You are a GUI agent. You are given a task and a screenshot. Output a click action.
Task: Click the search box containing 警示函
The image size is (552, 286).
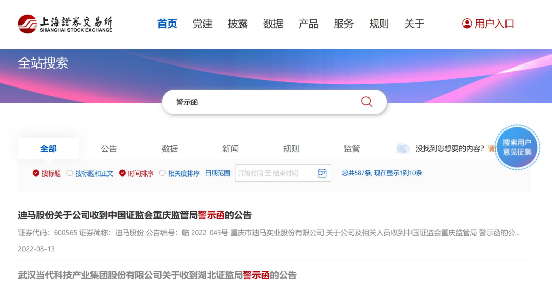point(274,102)
